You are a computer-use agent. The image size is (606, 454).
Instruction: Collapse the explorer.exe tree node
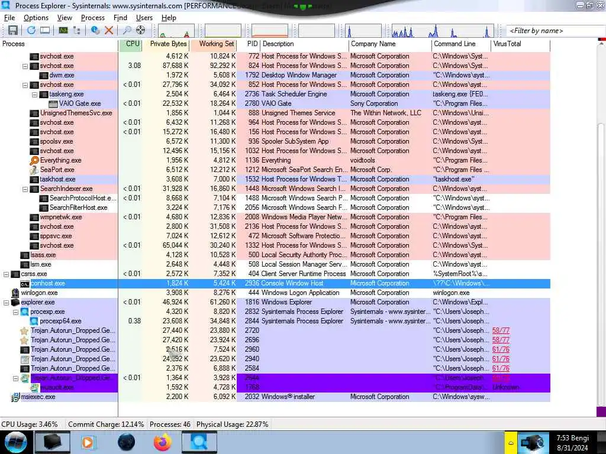pos(6,302)
